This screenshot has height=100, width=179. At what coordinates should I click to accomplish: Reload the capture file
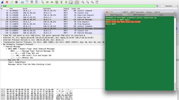37,2
